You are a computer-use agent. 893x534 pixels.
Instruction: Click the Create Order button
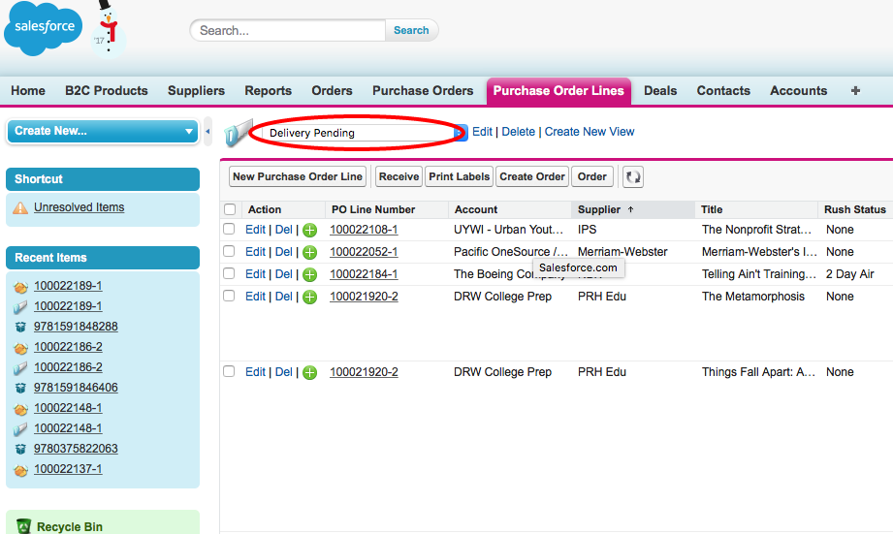click(532, 176)
